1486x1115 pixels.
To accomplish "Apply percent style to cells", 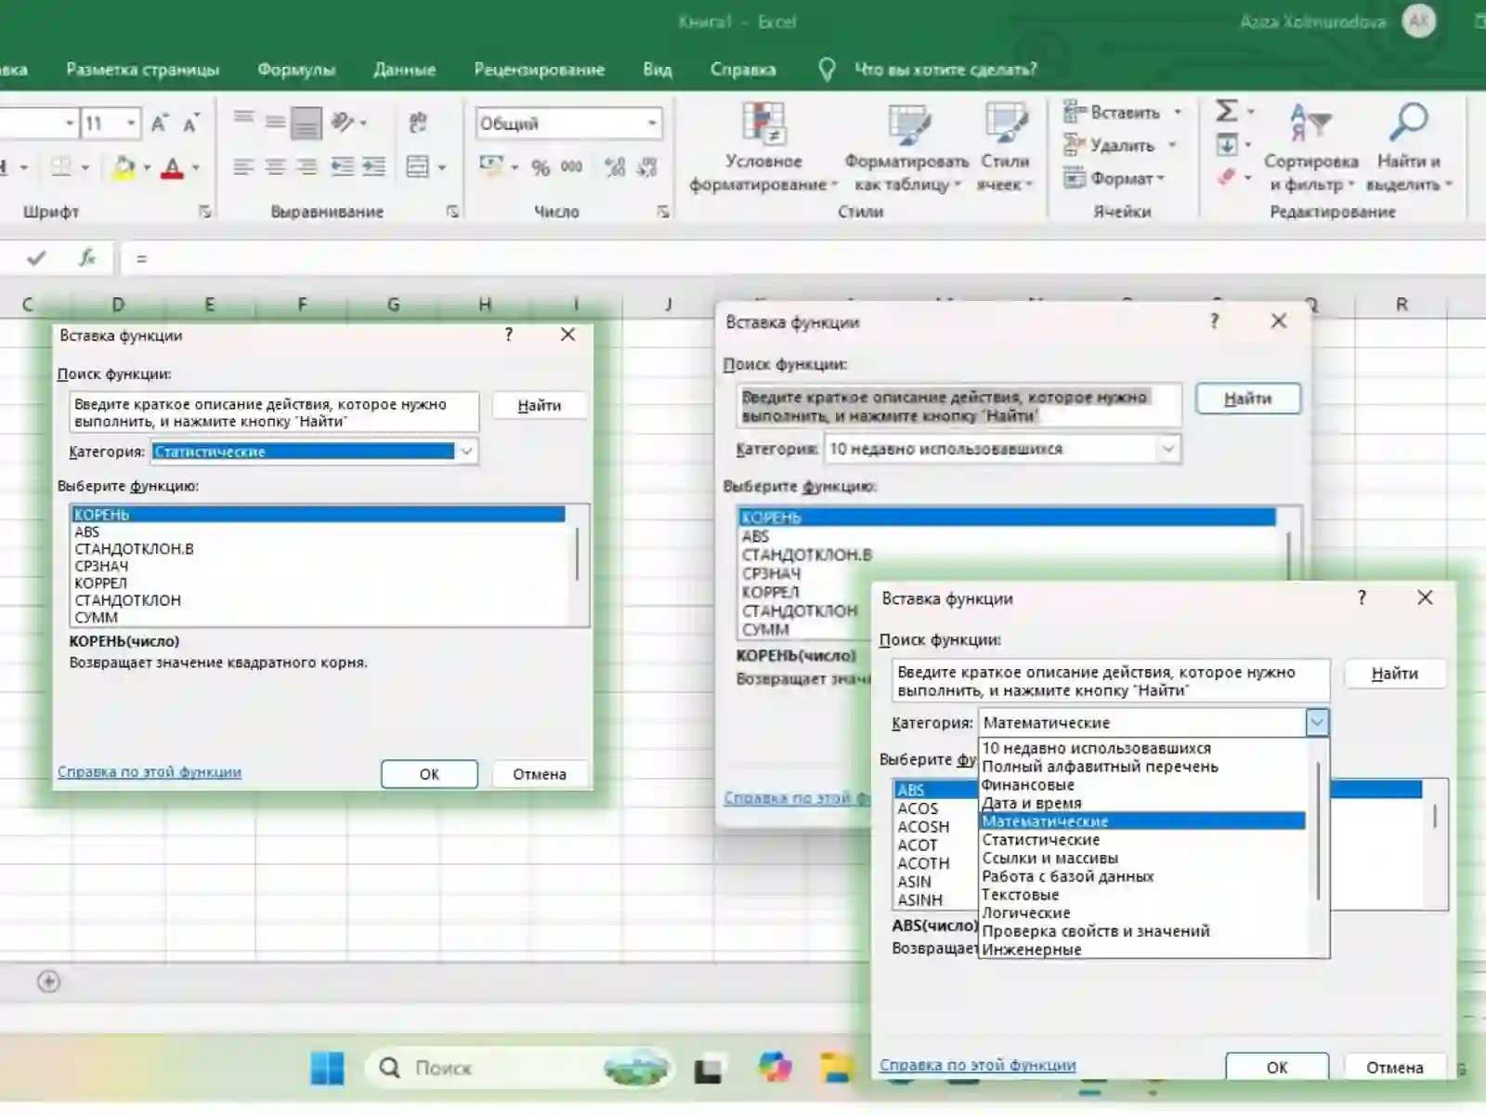I will (x=541, y=168).
